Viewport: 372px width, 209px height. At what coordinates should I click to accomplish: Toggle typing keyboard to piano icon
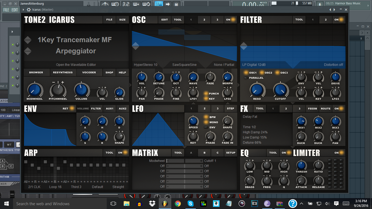click(159, 4)
